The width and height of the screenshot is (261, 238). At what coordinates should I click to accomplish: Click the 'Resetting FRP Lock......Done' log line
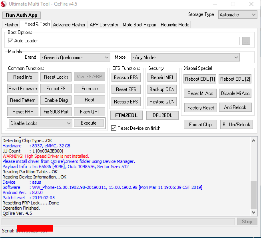[x=31, y=203]
